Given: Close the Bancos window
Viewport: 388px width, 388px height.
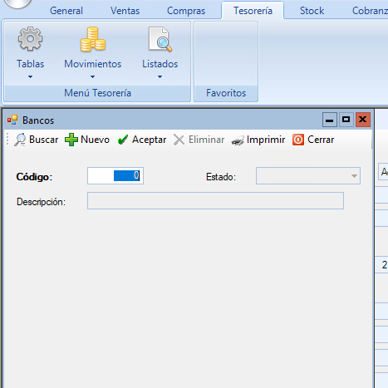Looking at the screenshot, I should (x=363, y=120).
